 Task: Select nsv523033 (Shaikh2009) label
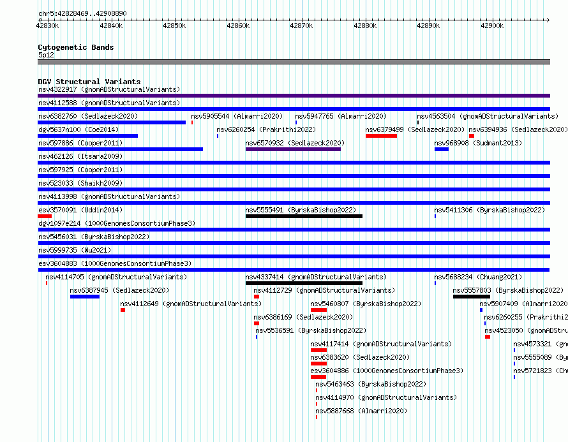(x=80, y=183)
